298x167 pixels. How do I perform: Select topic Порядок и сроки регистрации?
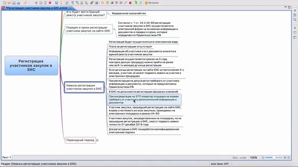[x=88, y=29]
